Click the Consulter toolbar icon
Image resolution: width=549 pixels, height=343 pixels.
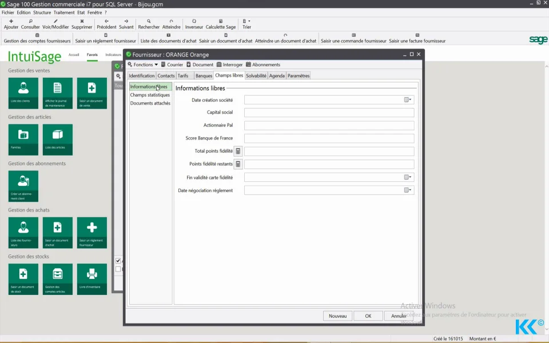pos(30,21)
